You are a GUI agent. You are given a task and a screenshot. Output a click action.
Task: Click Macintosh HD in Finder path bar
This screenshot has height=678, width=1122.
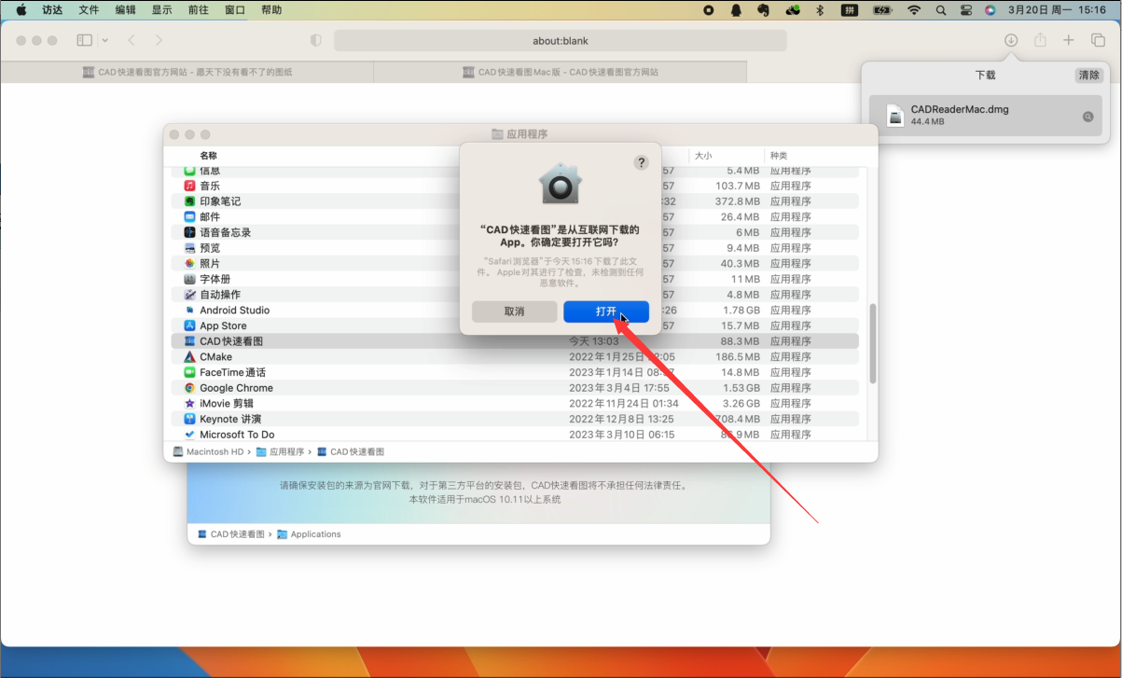click(209, 451)
